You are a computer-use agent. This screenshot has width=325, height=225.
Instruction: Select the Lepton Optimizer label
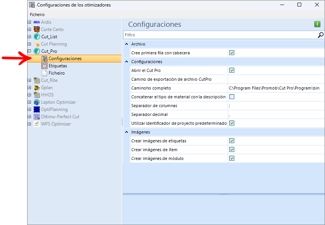[59, 102]
